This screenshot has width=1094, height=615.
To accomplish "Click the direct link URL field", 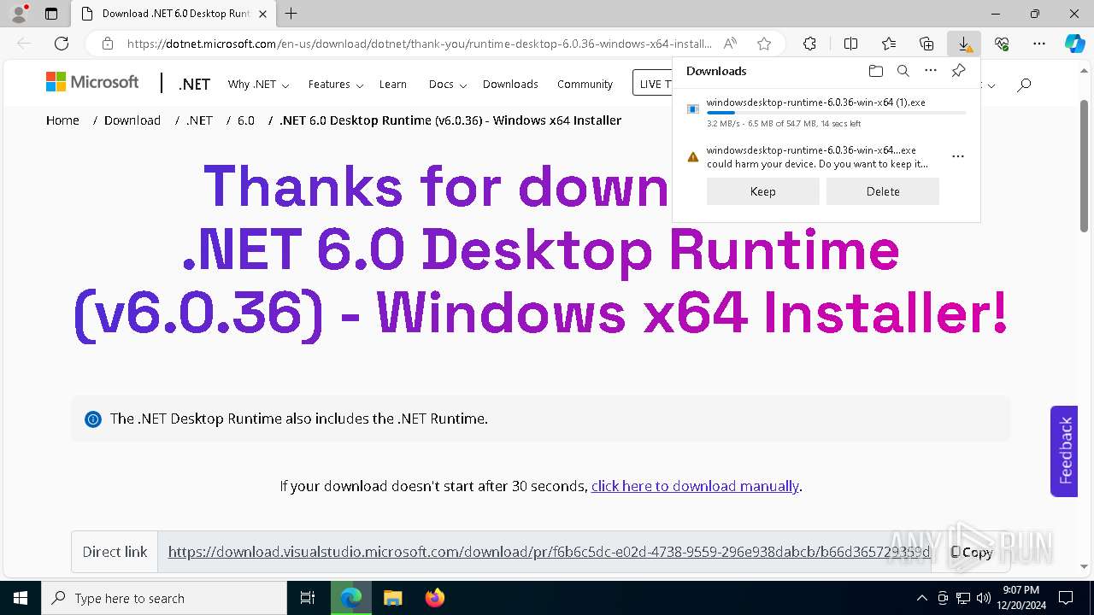I will (544, 552).
